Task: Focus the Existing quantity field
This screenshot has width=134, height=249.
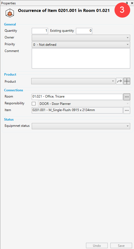Action: pos(84,31)
